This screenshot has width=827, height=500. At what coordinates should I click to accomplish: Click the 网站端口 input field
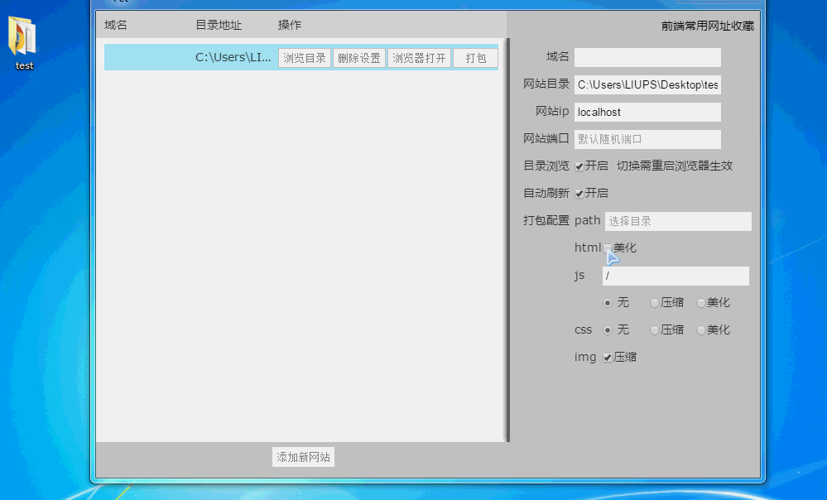pos(647,139)
